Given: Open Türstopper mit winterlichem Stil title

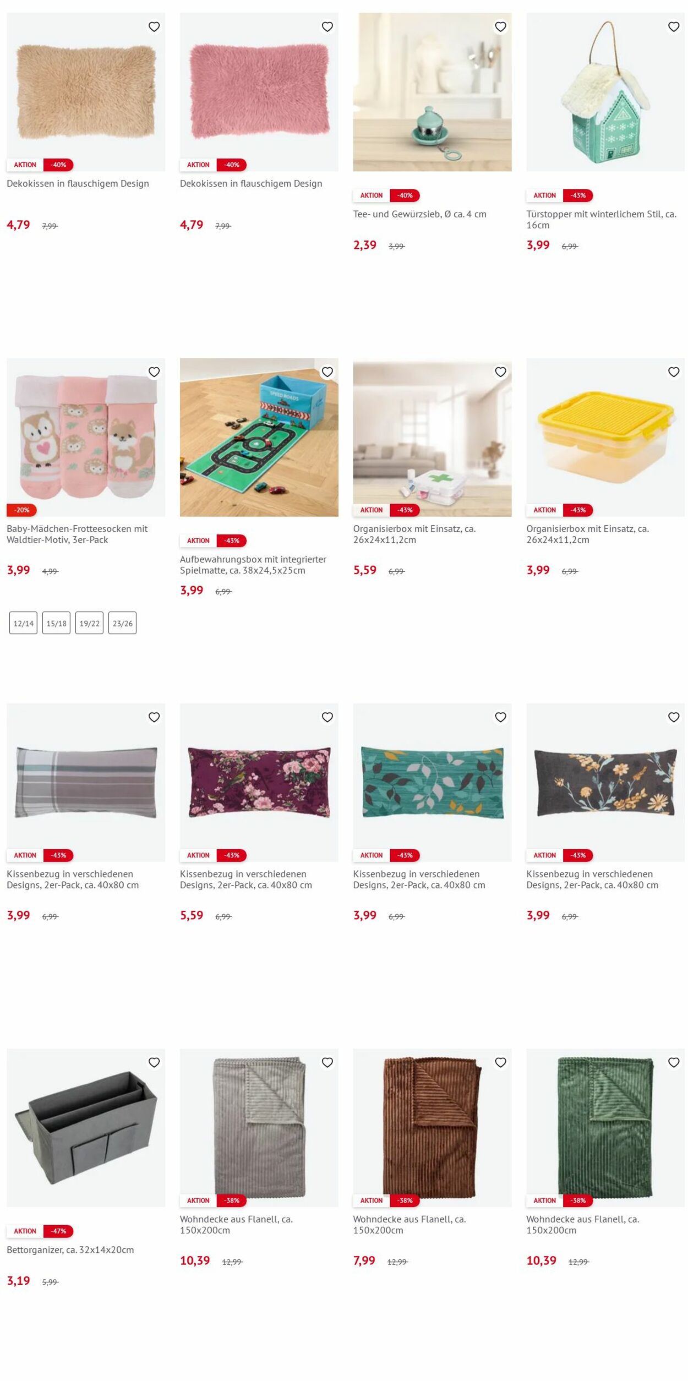Looking at the screenshot, I should tap(602, 220).
